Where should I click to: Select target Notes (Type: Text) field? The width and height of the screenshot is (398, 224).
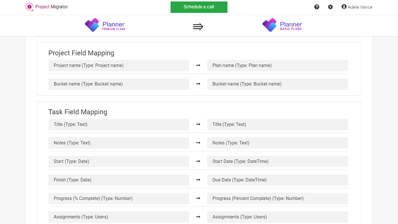(278, 143)
